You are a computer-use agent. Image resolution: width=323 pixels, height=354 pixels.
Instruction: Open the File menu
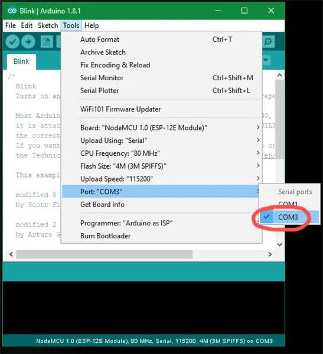click(x=11, y=25)
